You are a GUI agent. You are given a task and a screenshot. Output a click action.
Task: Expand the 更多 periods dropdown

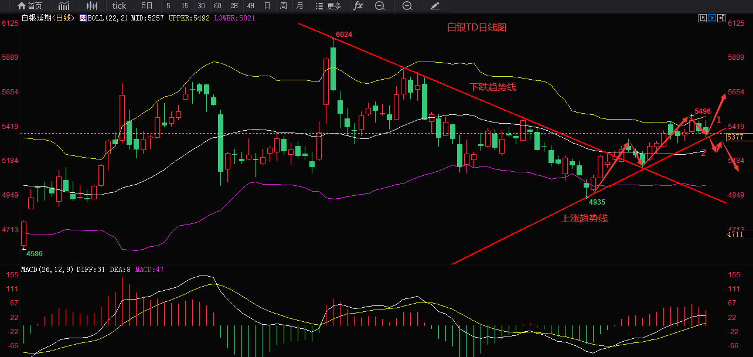pos(328,6)
